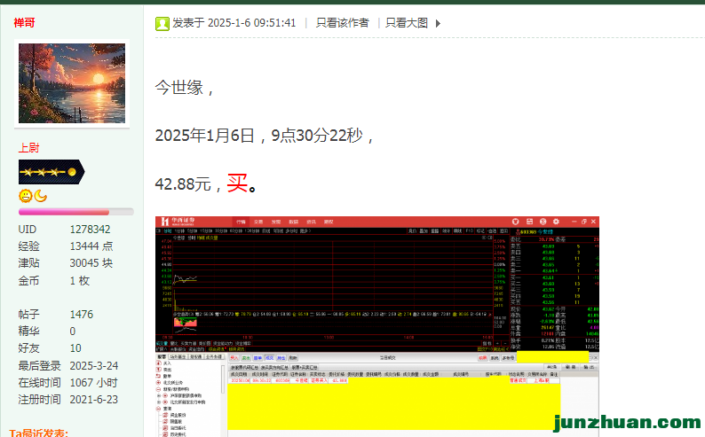Click the pink user level progress bar
Image resolution: width=705 pixels, height=437 pixels.
(75, 212)
